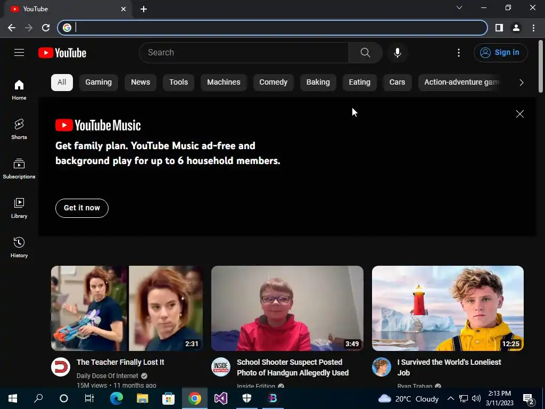Click the Inside Edition channel avatar
This screenshot has width=545, height=409.
click(221, 367)
